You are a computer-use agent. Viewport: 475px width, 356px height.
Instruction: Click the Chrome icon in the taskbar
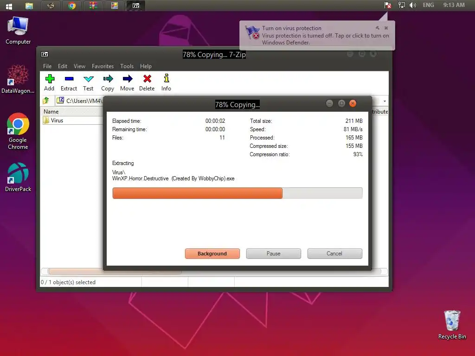point(72,6)
